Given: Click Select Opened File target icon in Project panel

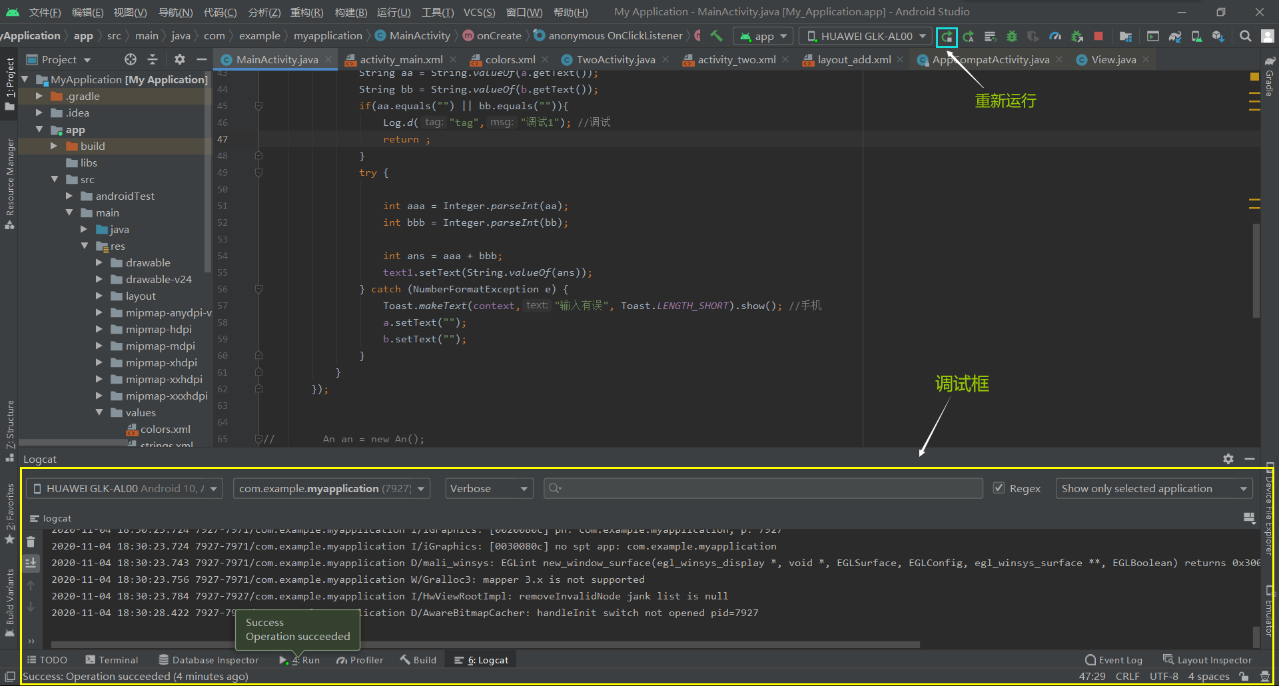Looking at the screenshot, I should [131, 59].
